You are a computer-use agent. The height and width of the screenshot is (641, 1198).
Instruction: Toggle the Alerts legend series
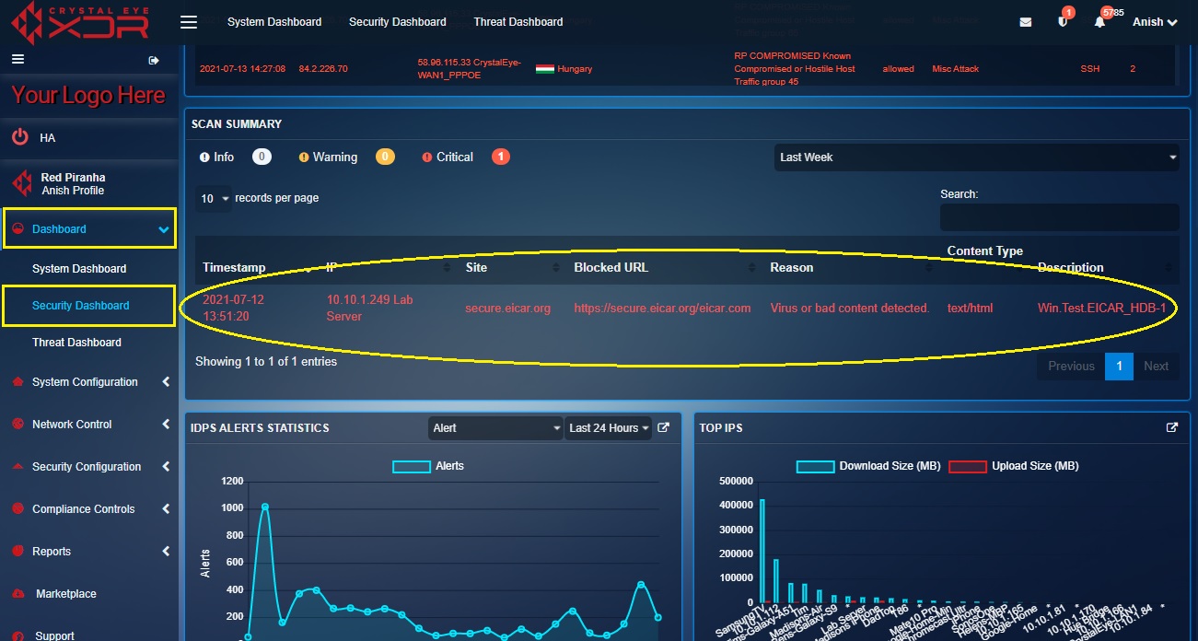(428, 466)
